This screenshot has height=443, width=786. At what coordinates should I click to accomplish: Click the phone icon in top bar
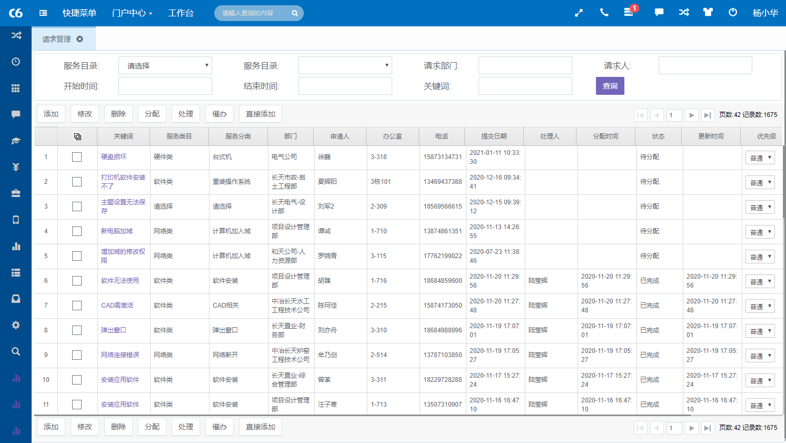click(x=604, y=13)
